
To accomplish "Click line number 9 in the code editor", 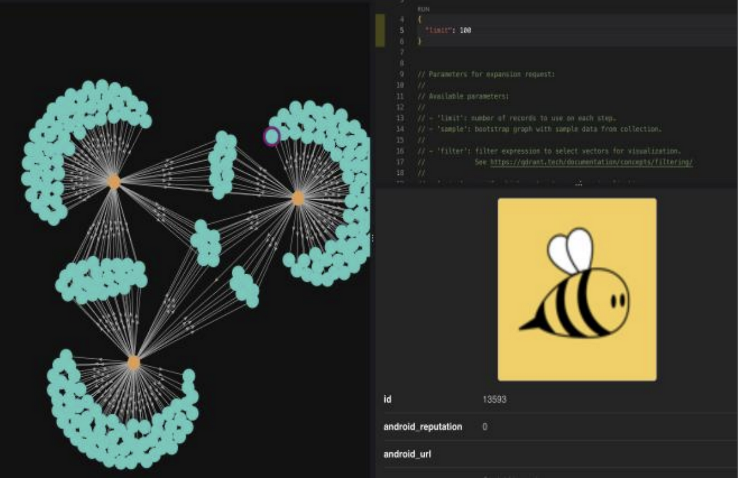I will 401,75.
